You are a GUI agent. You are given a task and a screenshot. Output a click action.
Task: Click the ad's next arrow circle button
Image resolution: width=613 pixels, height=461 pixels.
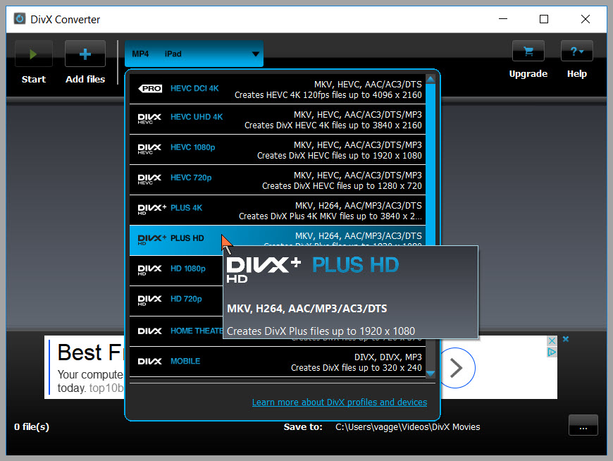tap(457, 368)
